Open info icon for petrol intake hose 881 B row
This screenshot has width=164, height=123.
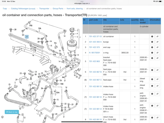click(152, 94)
